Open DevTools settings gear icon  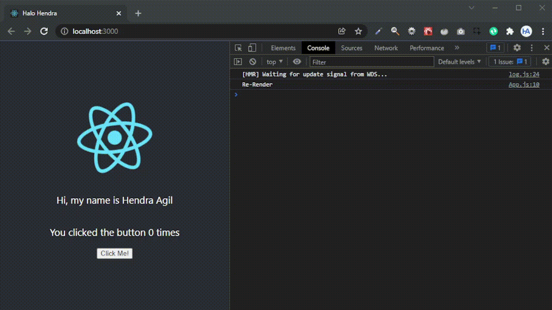[x=517, y=48]
